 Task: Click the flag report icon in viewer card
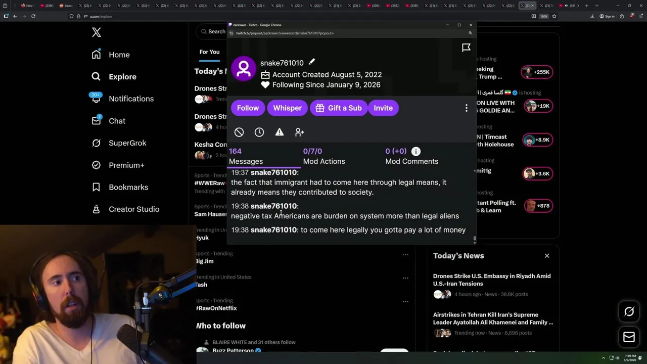pos(466,48)
